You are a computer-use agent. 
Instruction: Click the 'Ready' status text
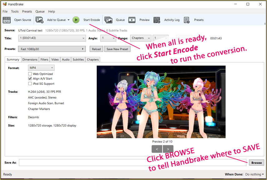[x=7, y=174]
